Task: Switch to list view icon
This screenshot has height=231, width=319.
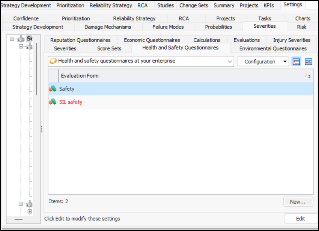Action: 296,61
